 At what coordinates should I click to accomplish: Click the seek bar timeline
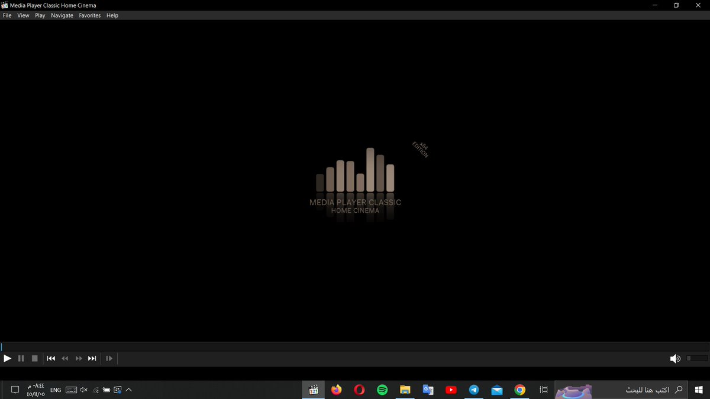(355, 347)
